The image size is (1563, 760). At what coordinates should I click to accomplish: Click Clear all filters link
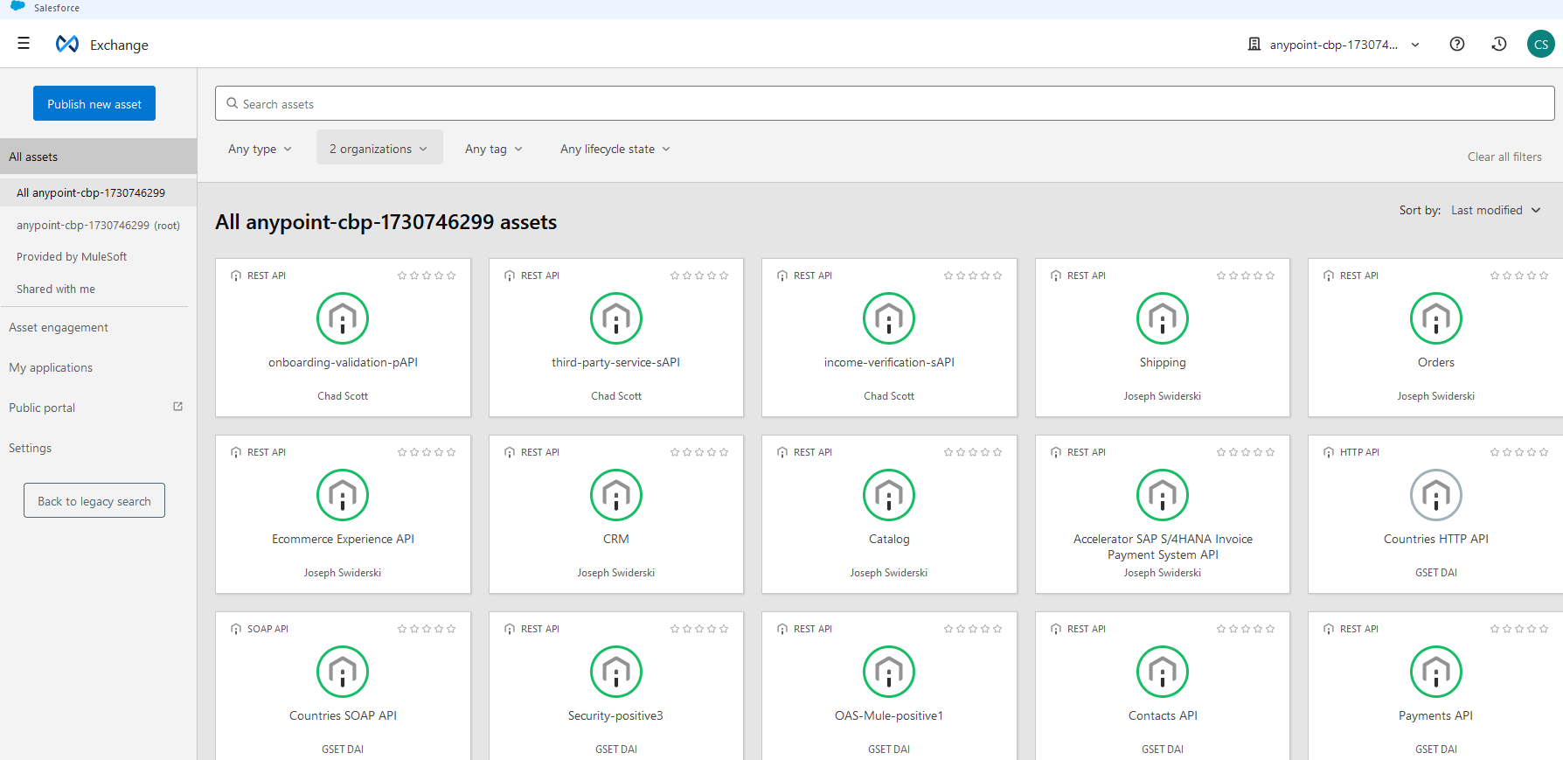click(x=1504, y=157)
